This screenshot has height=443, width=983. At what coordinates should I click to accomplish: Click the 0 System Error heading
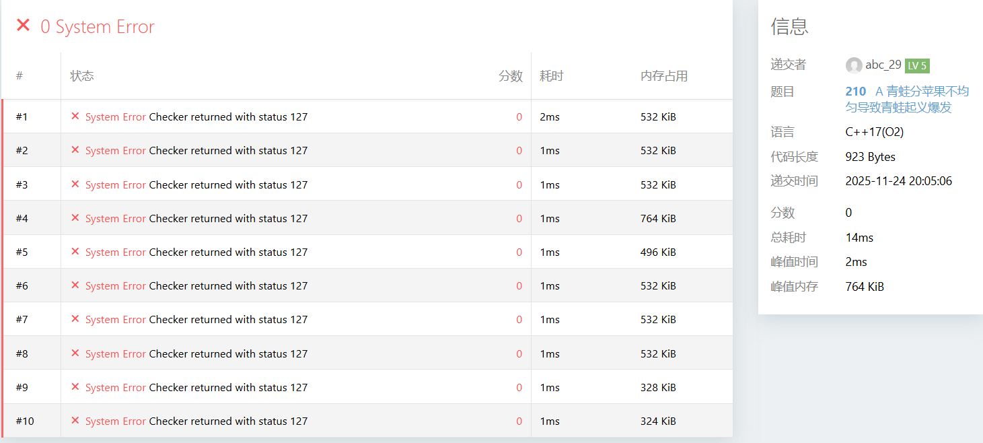[x=98, y=27]
